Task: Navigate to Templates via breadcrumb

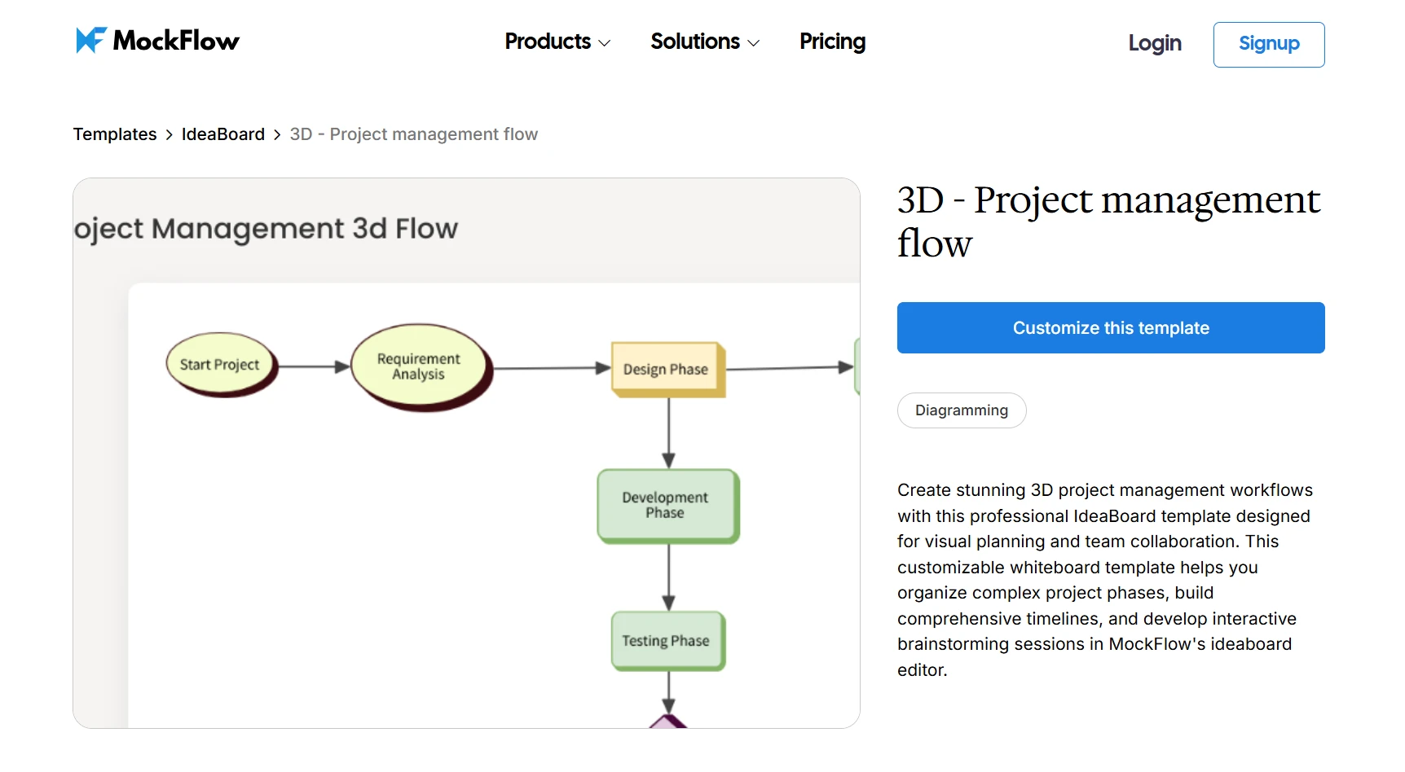Action: 114,134
